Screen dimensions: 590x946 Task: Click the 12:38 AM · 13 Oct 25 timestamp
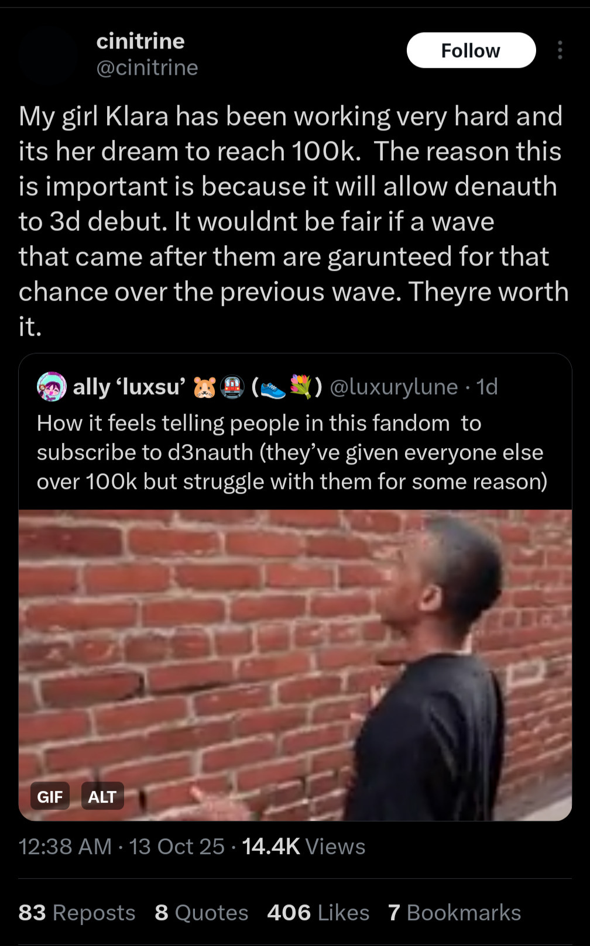tap(122, 847)
